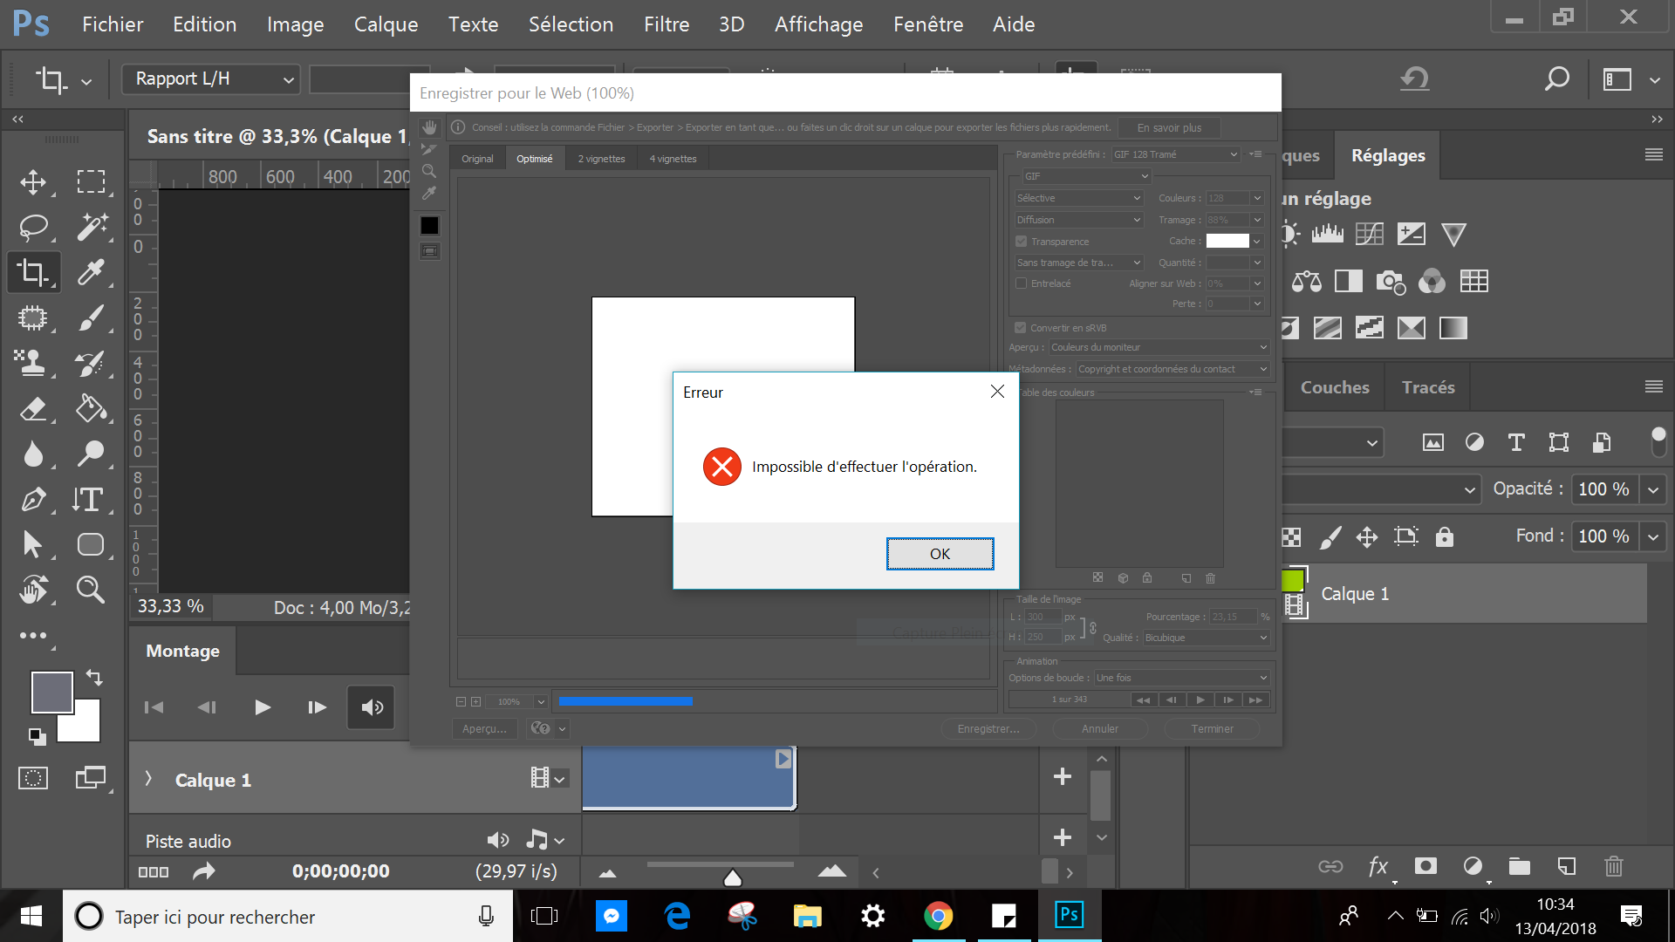
Task: Open the GIF format dropdown
Action: 1086,176
